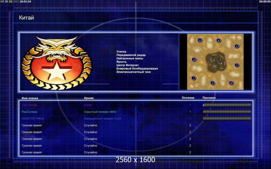Select "Улитка" in the unit list
The height and width of the screenshot is (169, 271).
pyautogui.click(x=121, y=52)
